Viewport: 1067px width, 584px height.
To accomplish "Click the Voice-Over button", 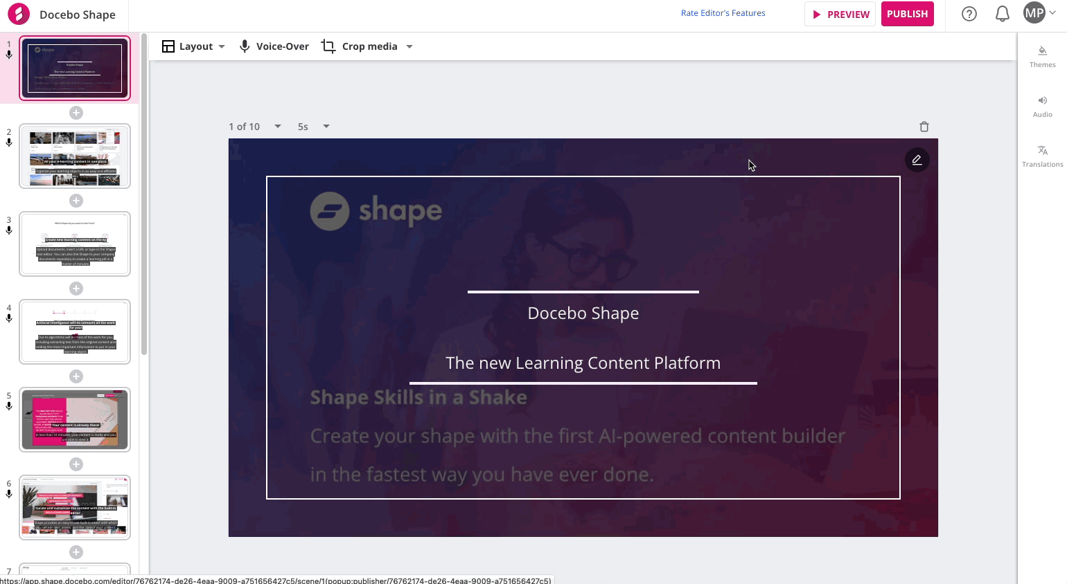I will (x=274, y=46).
